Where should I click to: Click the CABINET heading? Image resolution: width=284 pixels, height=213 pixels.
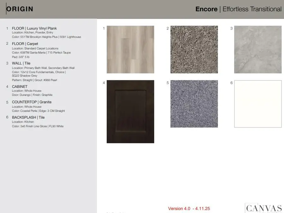[20, 87]
